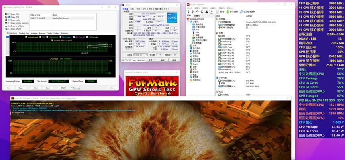Open the SPD tab in CPU-Z
This screenshot has height=160, width=345.
click(144, 9)
